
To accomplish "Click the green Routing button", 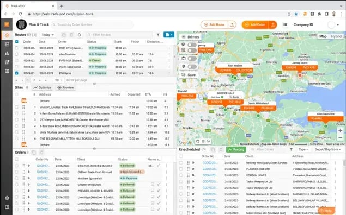I will point(236,149).
